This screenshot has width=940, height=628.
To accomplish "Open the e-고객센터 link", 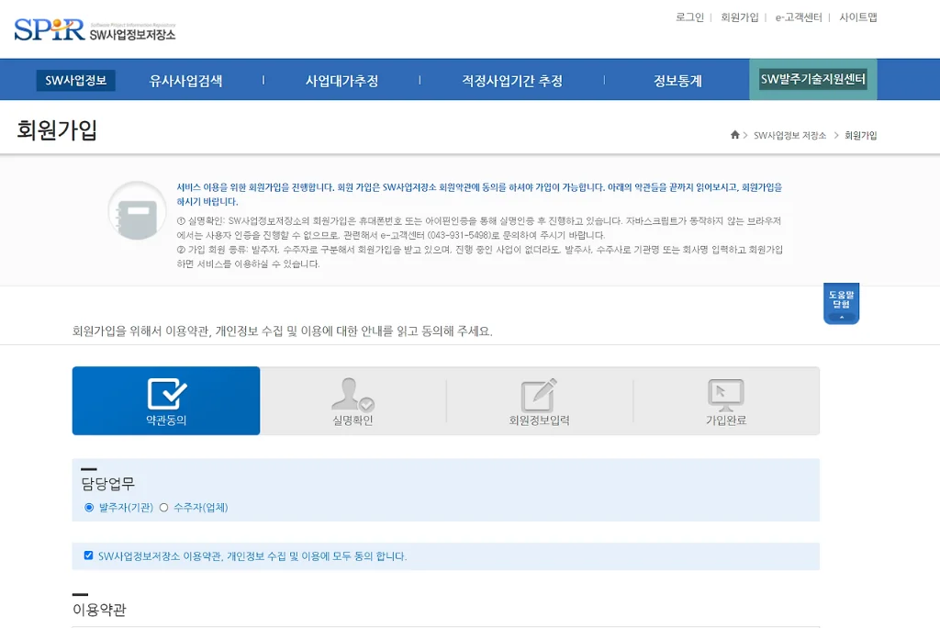I will click(x=798, y=17).
